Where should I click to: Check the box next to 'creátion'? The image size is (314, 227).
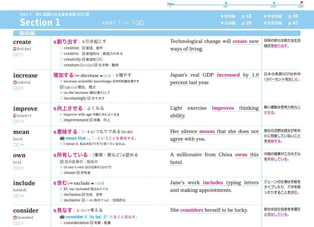(x=62, y=48)
